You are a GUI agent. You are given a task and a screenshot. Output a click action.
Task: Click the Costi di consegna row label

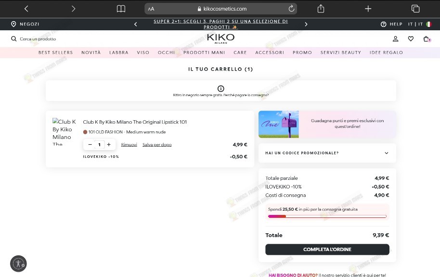coord(285,195)
